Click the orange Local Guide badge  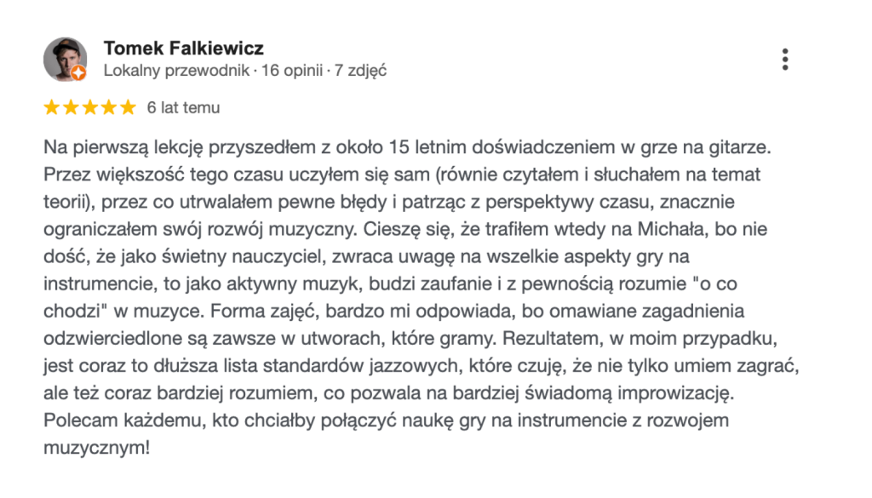[x=80, y=74]
